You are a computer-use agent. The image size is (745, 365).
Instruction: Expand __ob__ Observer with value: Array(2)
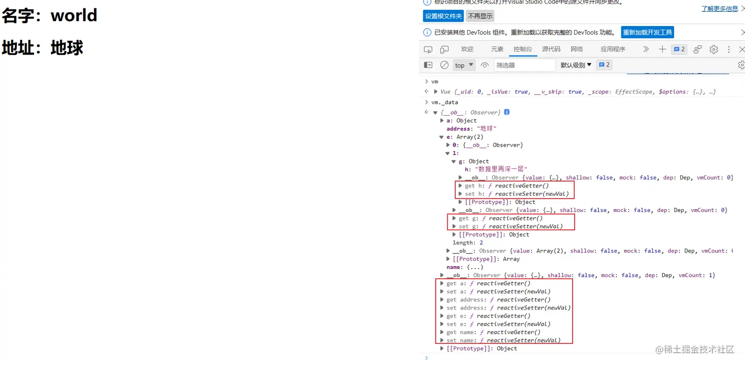[x=448, y=251]
